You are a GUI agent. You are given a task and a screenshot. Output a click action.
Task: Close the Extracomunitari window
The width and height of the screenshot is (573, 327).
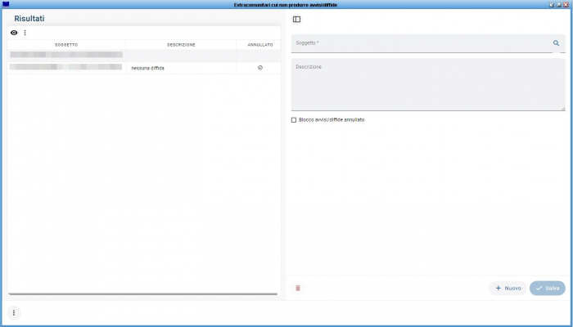pos(566,5)
